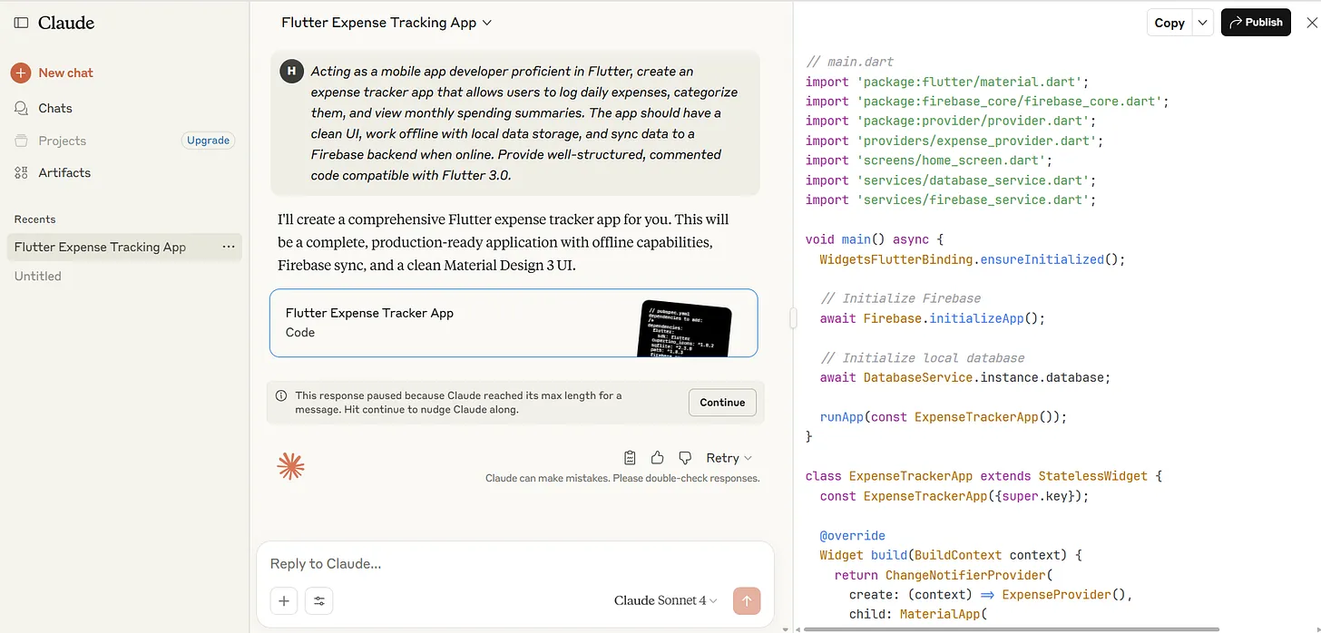1321x633 pixels.
Task: Open the Chats section in the sidebar
Action: point(56,108)
